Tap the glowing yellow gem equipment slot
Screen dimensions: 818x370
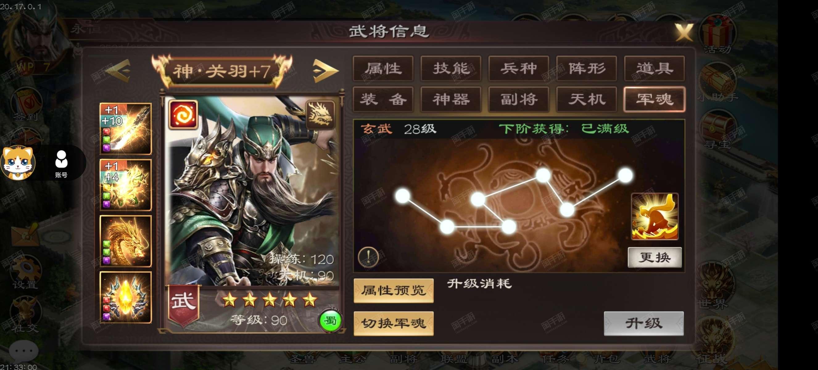pos(126,297)
